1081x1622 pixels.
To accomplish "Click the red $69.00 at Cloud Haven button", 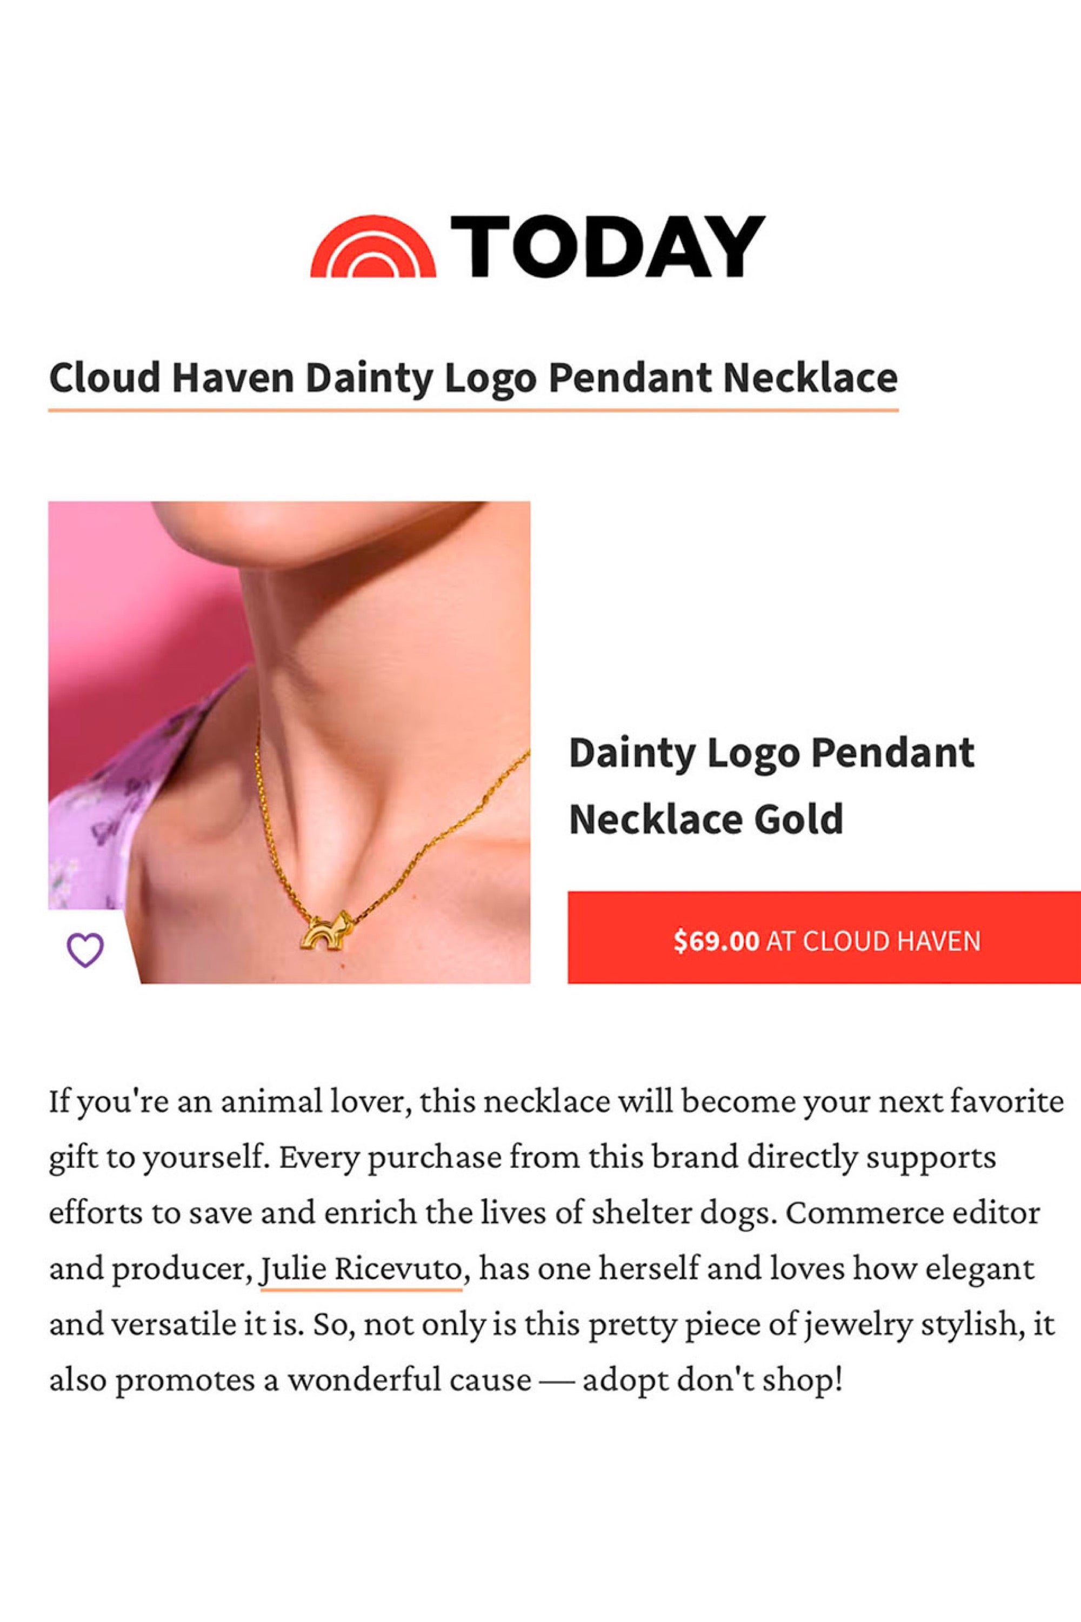I will tap(824, 937).
